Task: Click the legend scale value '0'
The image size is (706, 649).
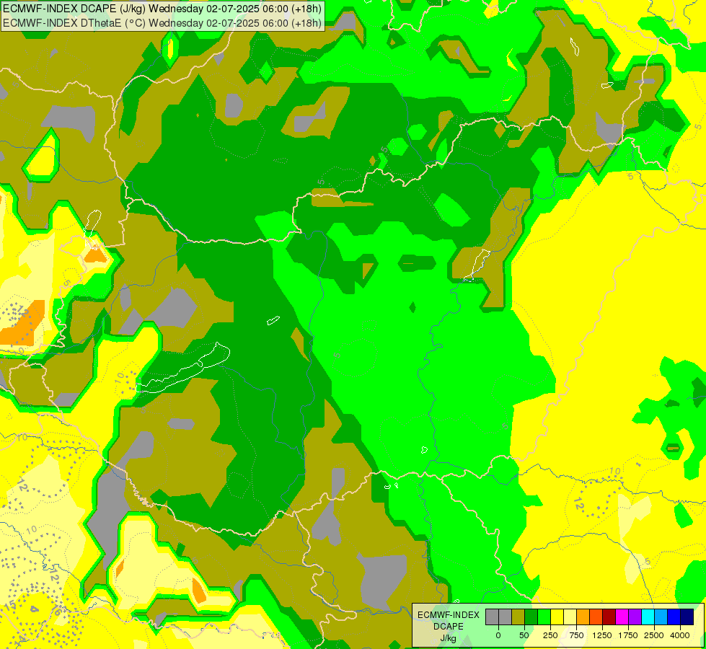Action: tap(498, 635)
